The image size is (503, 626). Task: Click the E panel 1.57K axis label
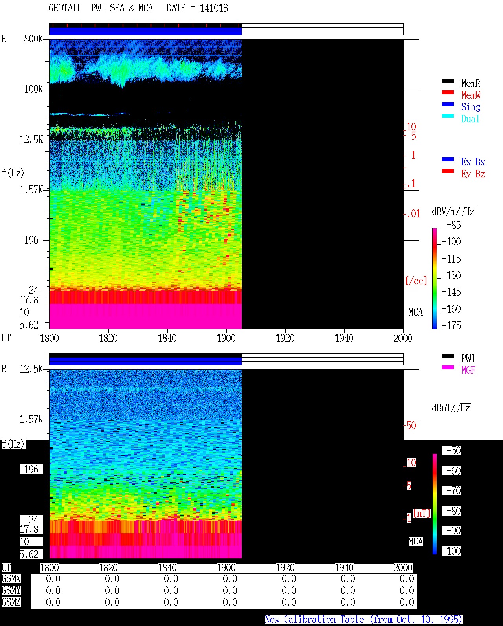31,189
